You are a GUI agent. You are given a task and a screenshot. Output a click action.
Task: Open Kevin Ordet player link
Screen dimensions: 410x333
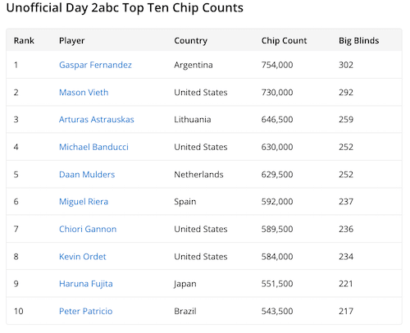point(83,257)
